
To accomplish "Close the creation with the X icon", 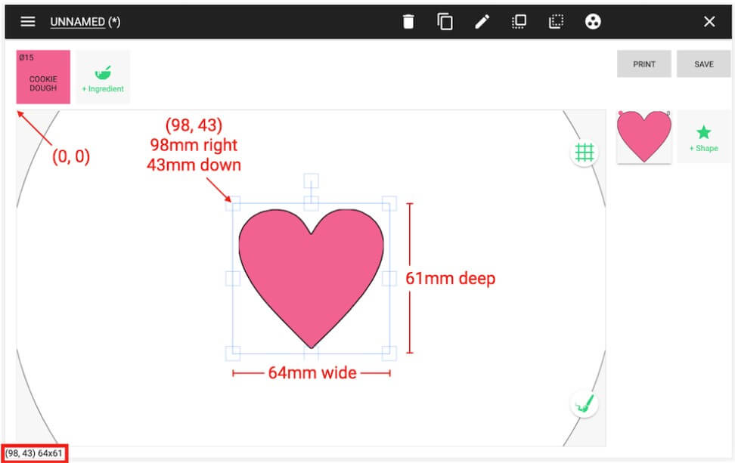I will pos(709,22).
